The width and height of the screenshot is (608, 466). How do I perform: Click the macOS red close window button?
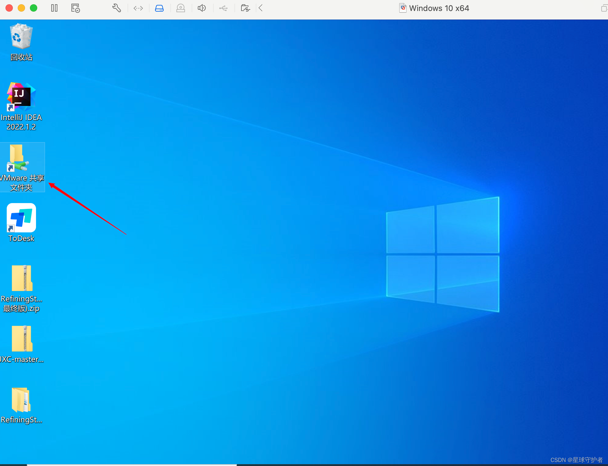(x=9, y=8)
